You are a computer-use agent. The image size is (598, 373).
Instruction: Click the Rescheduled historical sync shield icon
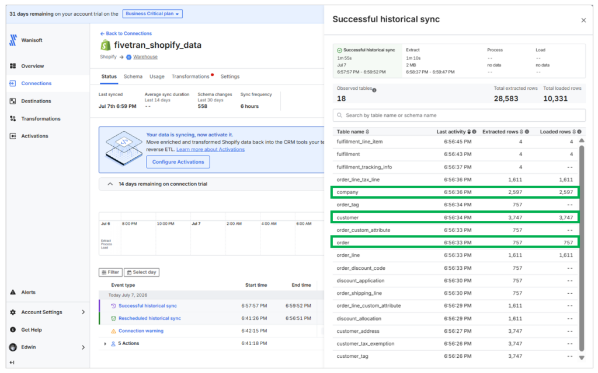click(113, 319)
